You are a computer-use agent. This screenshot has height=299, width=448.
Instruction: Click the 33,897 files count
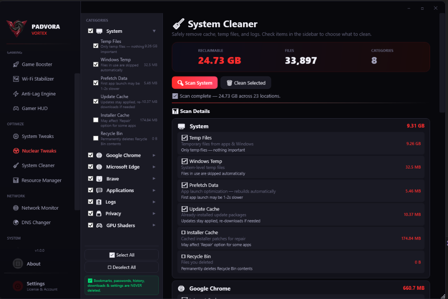click(301, 60)
